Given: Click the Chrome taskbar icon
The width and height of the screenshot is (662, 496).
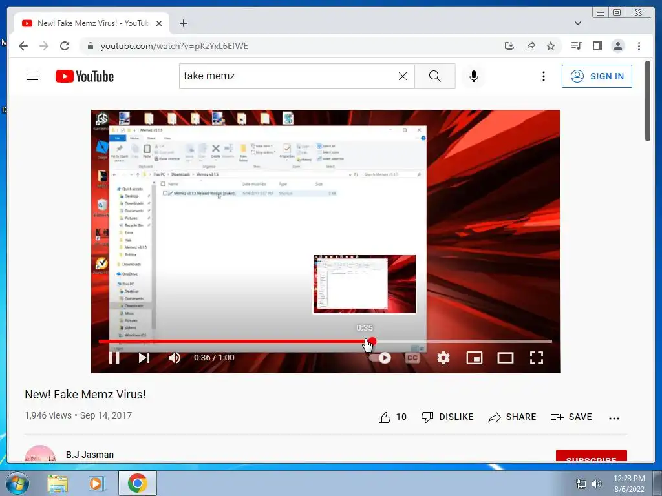Looking at the screenshot, I should (138, 483).
